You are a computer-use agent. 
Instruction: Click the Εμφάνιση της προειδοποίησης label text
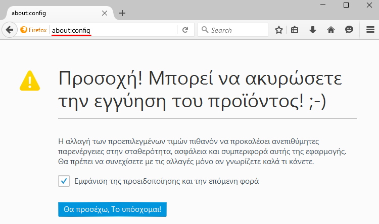(167, 181)
